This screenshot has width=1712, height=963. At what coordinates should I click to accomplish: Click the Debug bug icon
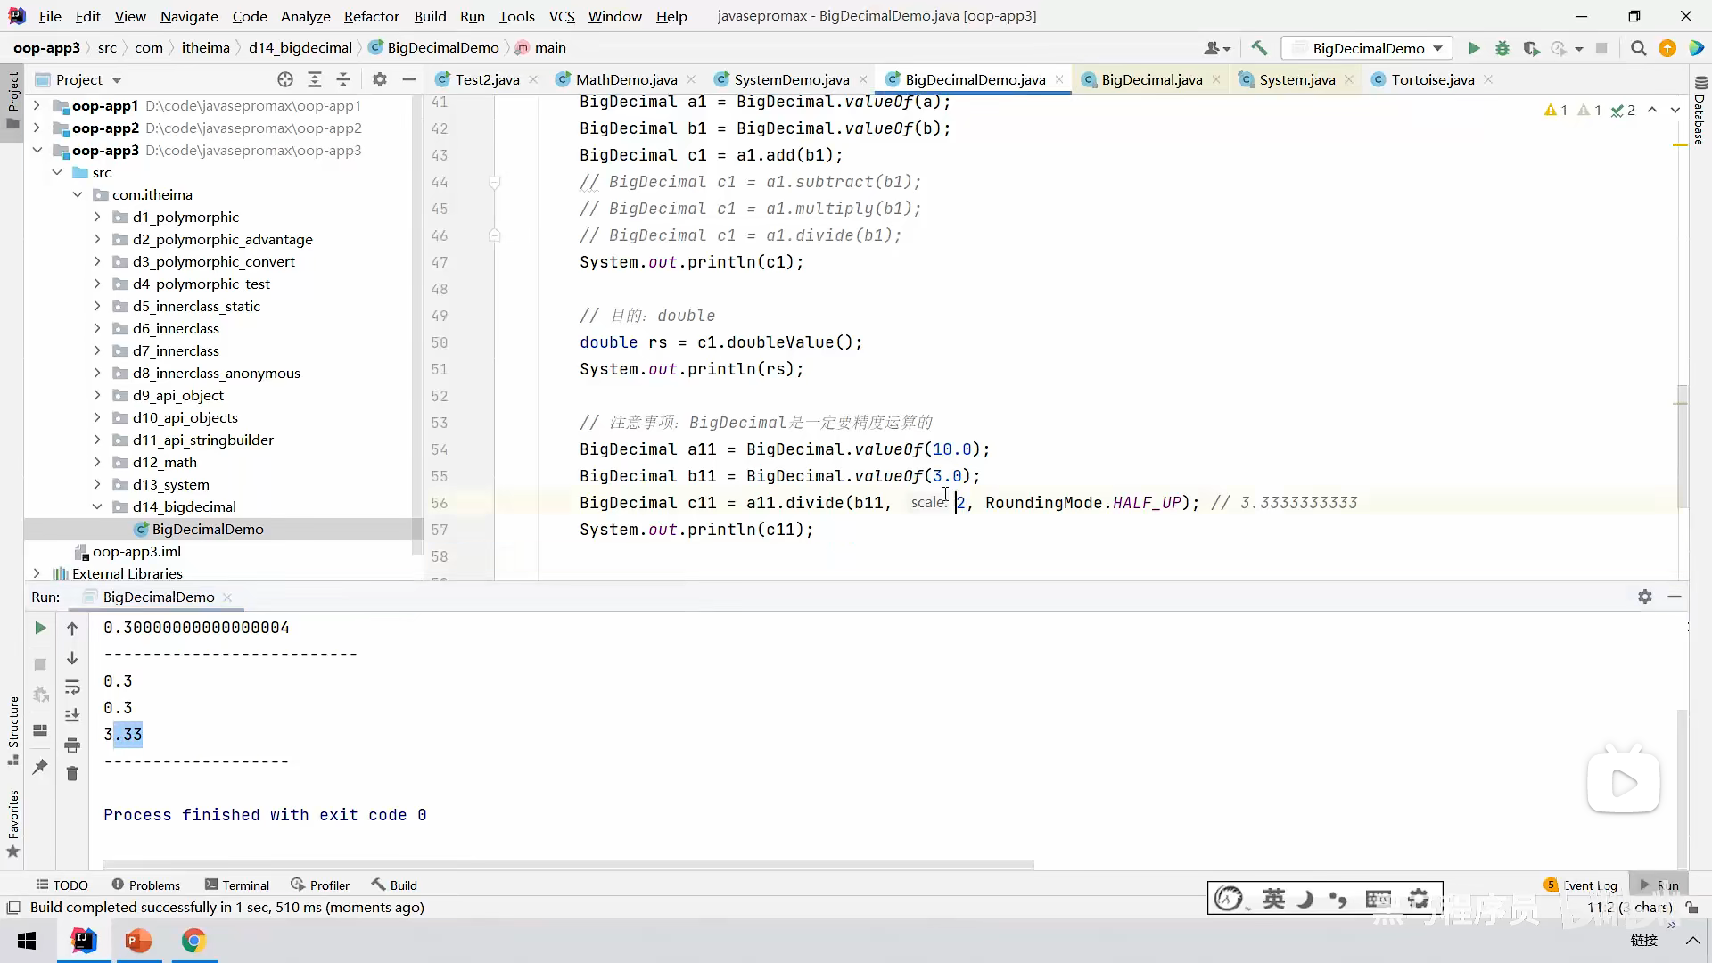(1502, 48)
